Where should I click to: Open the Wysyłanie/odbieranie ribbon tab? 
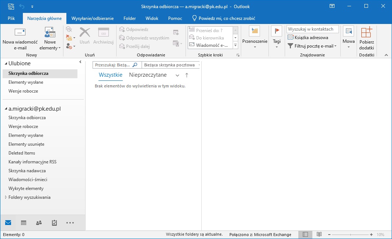coord(92,18)
